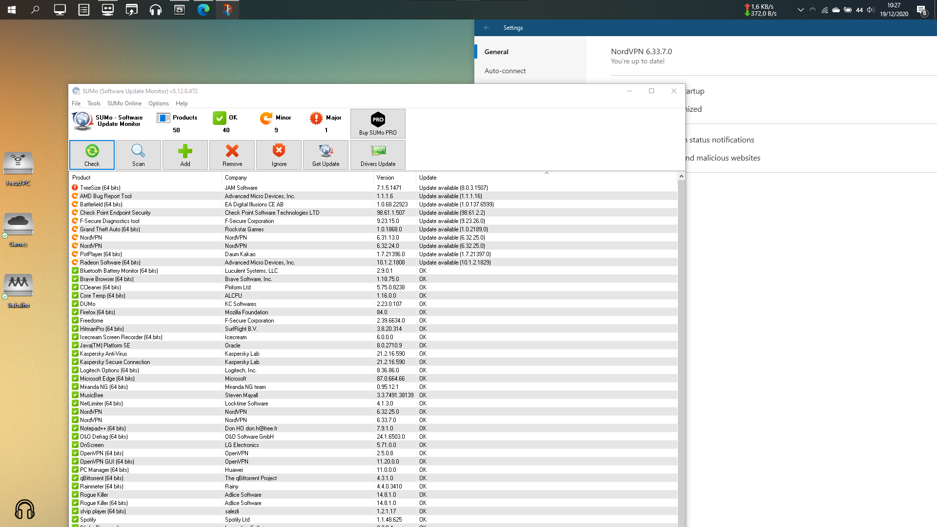Select the Grand Theft Auto row

click(x=110, y=229)
